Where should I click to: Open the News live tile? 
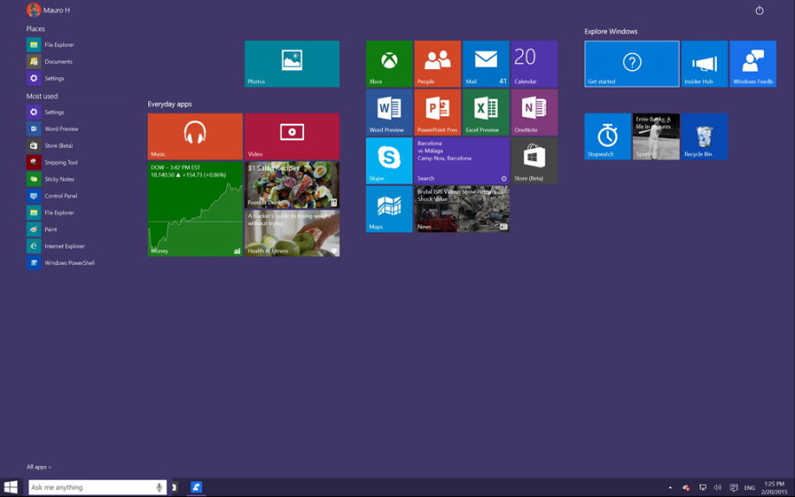tap(462, 209)
